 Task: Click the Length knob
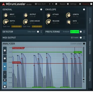[69, 15]
